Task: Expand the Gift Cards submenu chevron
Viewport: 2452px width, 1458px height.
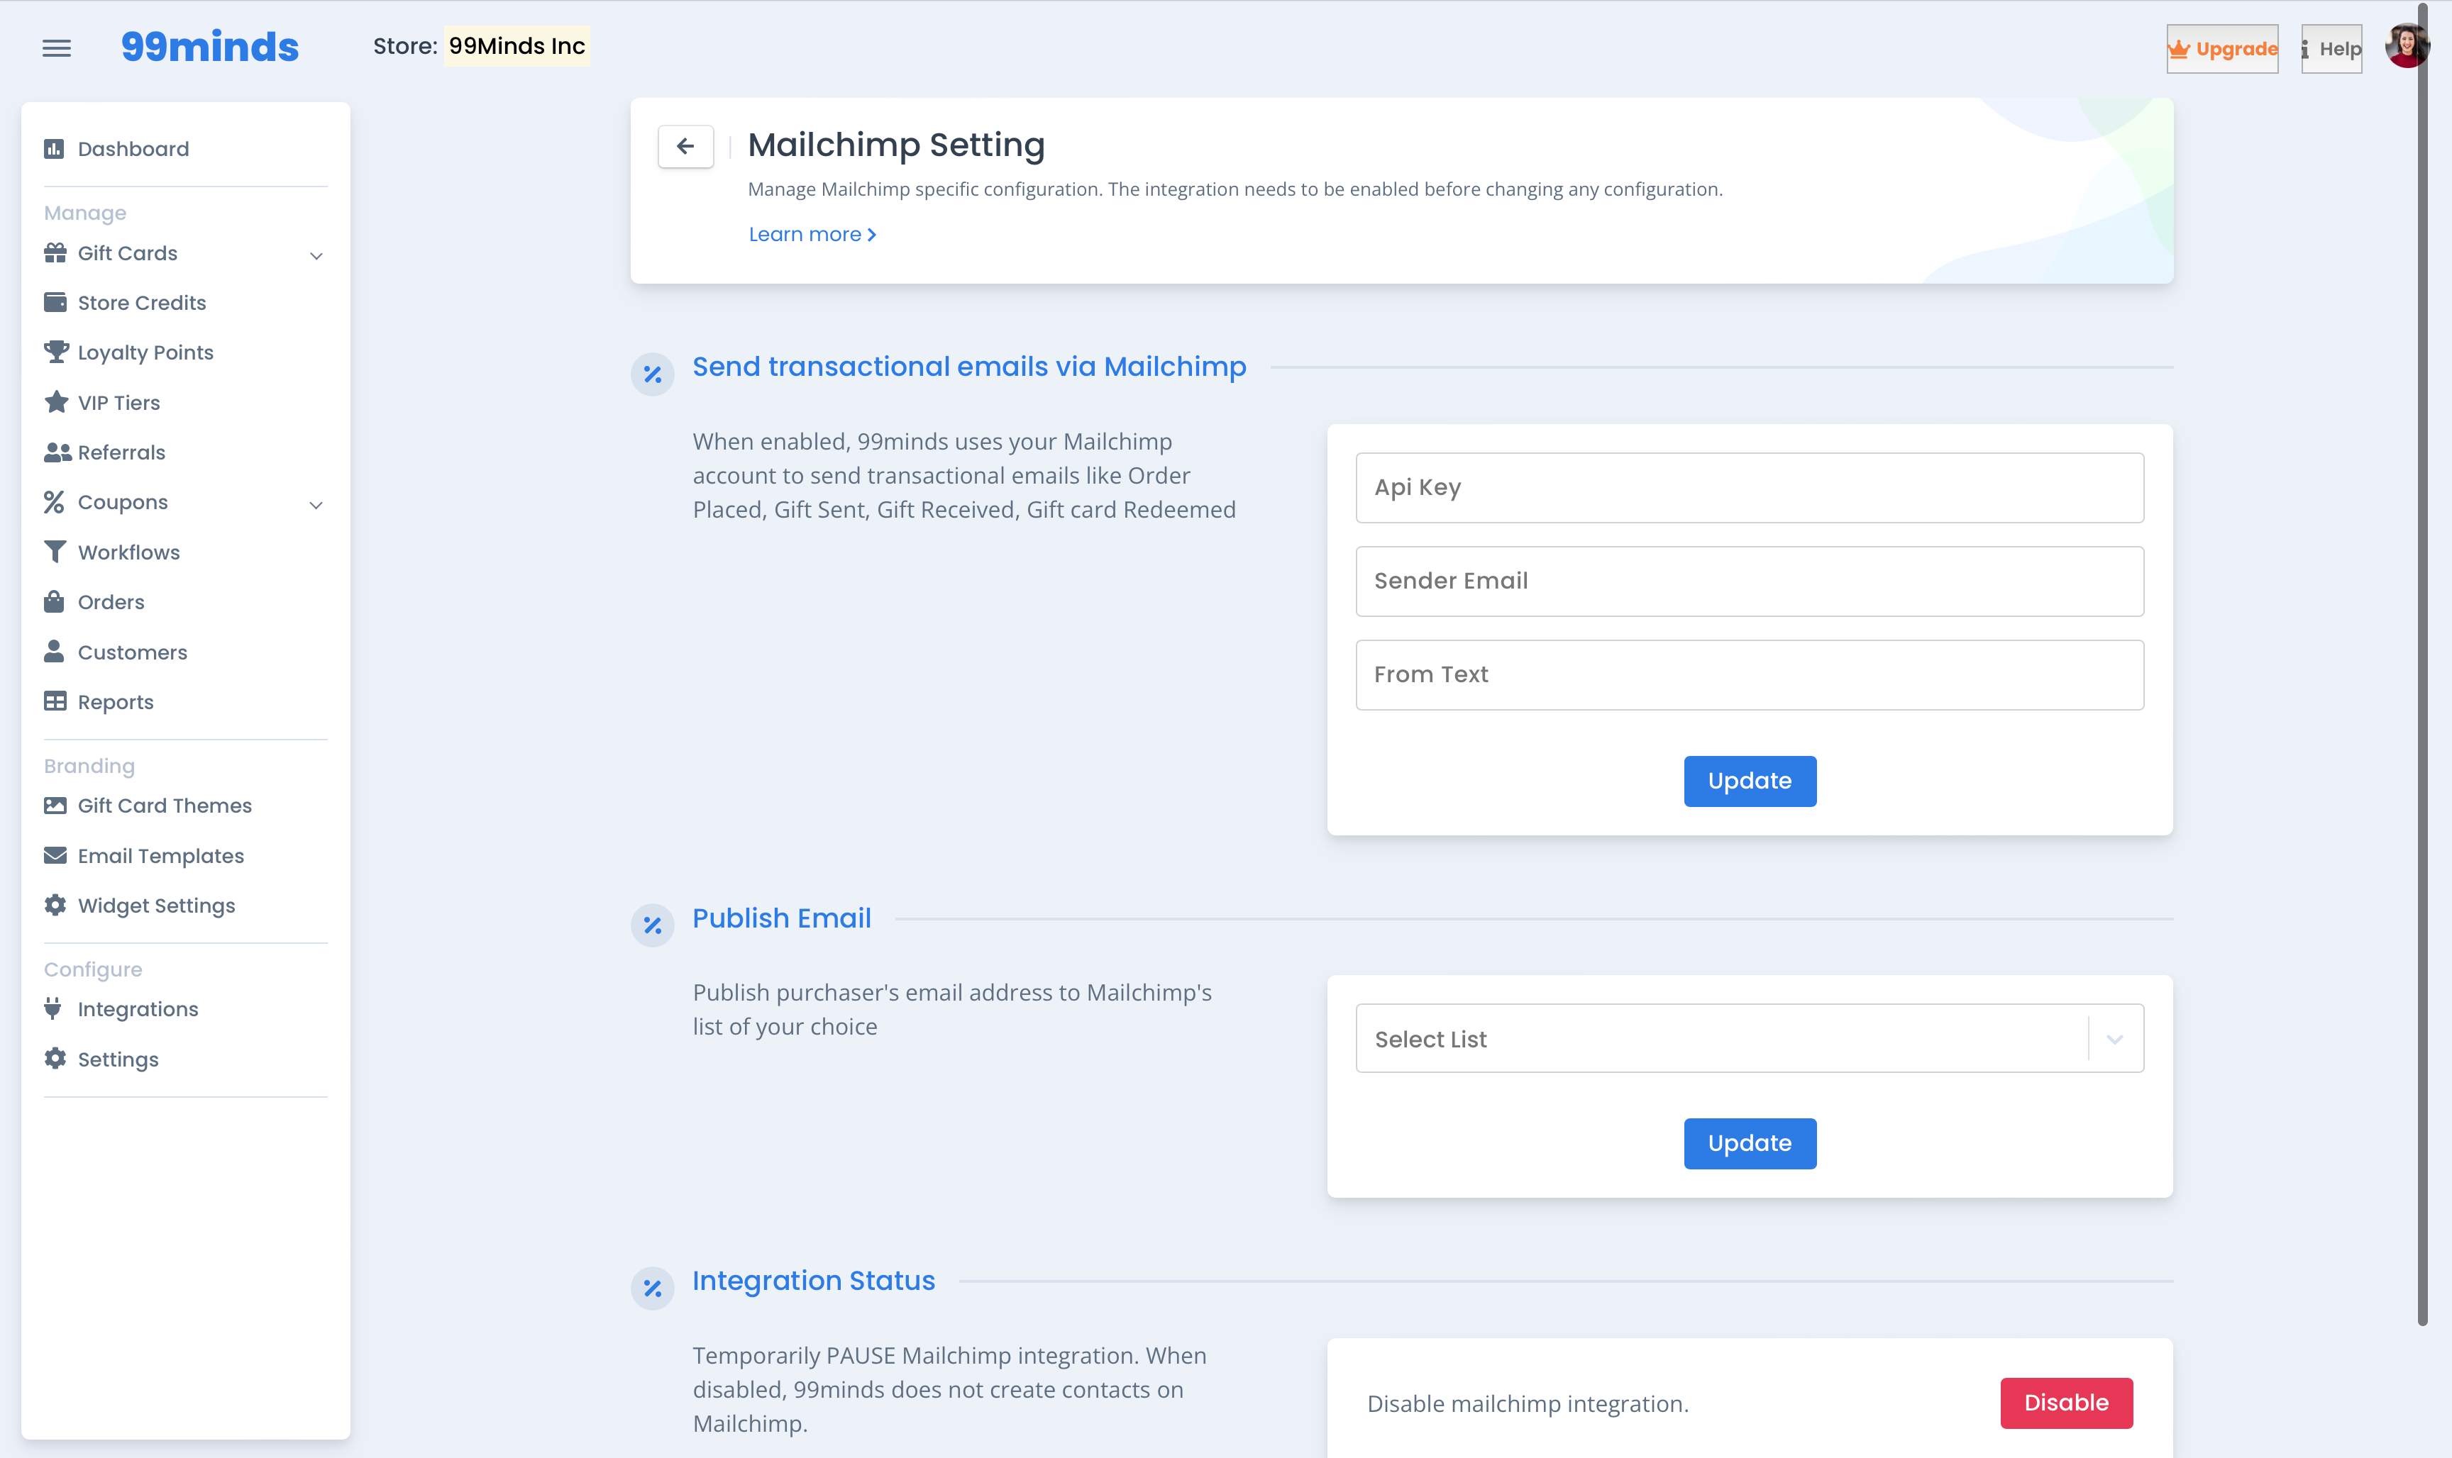Action: tap(316, 255)
